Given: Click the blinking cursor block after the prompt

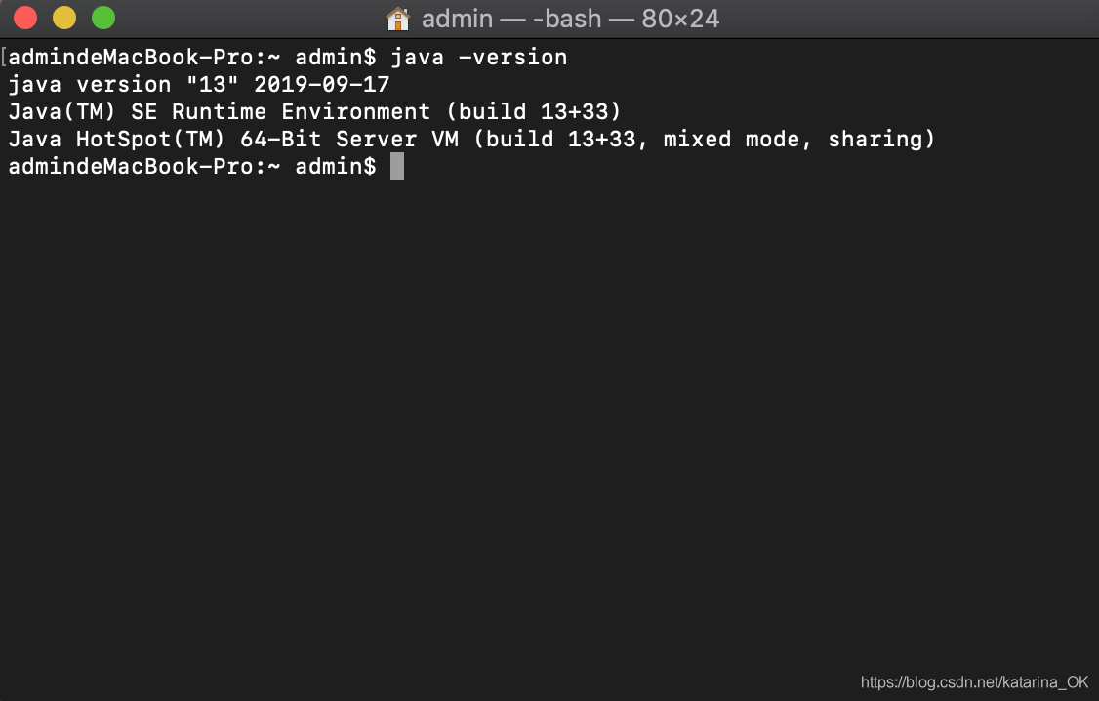Looking at the screenshot, I should [x=396, y=167].
